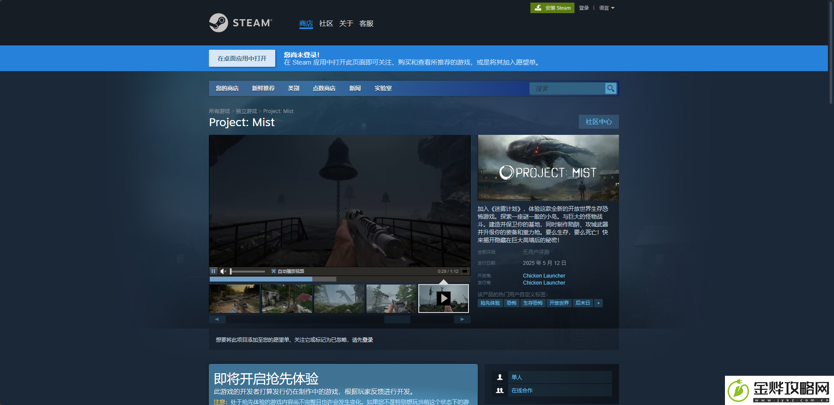834x405 pixels.
Task: Open the 您的商店 menu
Action: coord(227,88)
